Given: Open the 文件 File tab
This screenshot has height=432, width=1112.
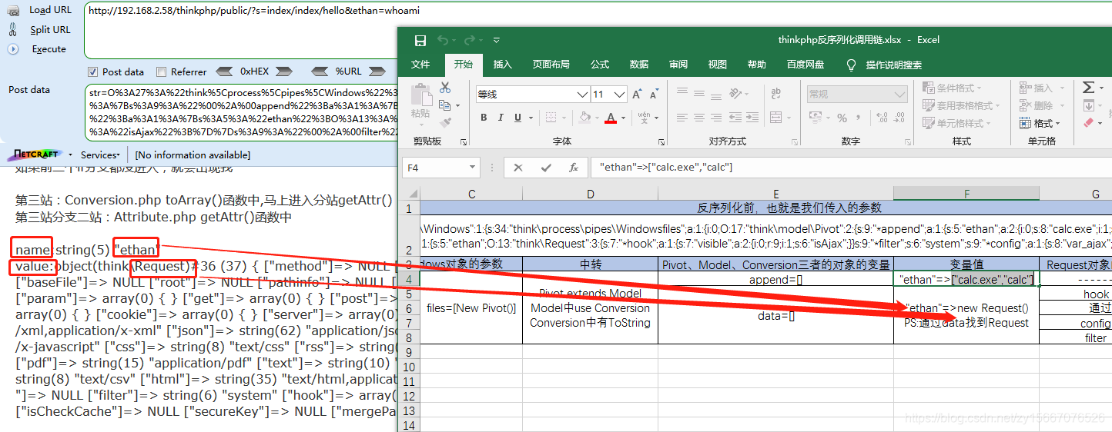Looking at the screenshot, I should tap(420, 65).
